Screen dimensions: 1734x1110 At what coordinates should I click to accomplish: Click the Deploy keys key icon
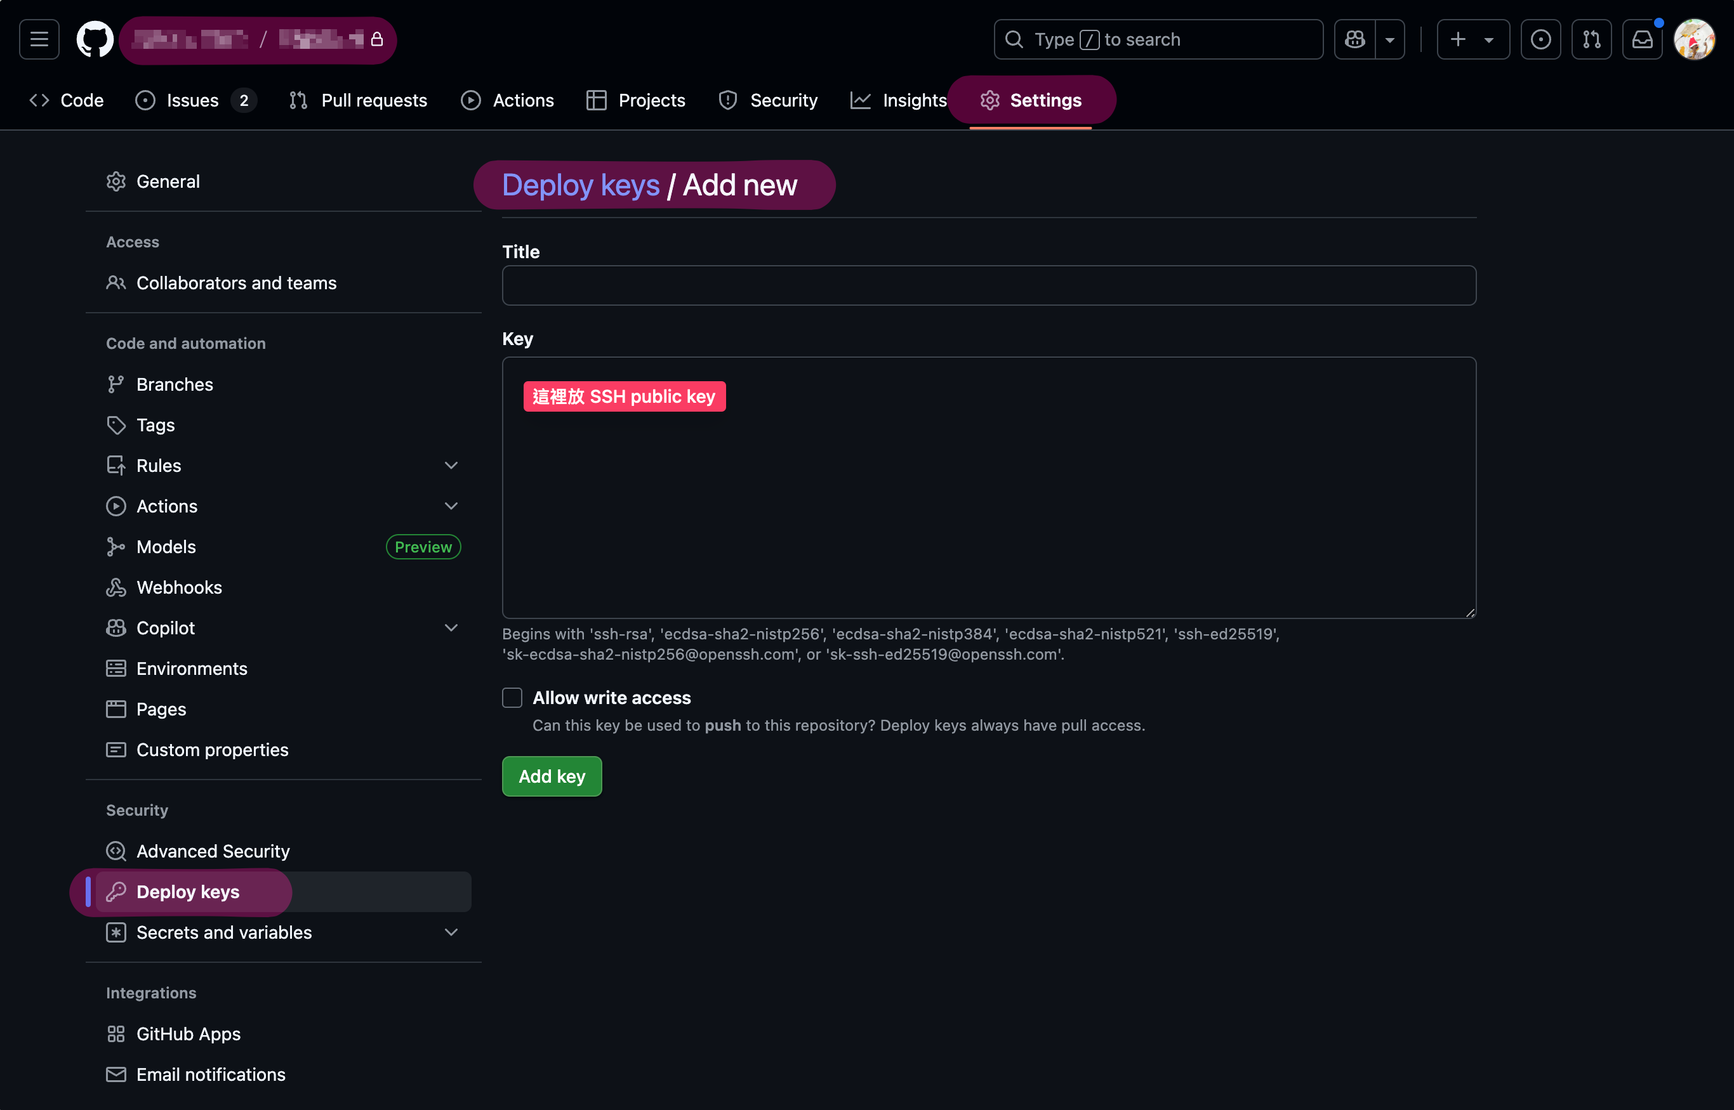click(x=116, y=892)
